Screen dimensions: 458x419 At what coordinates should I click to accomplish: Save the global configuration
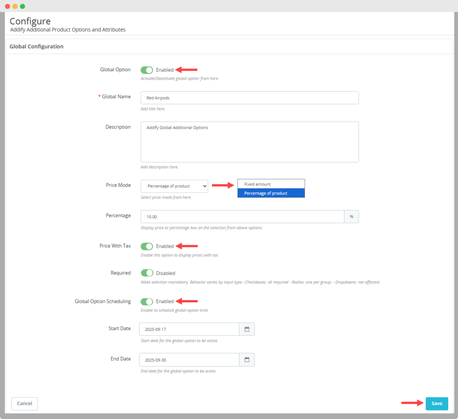click(437, 403)
